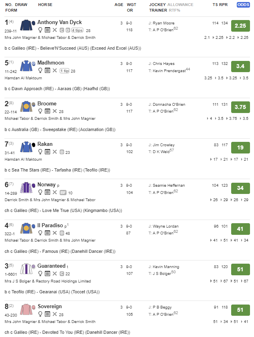Click the BF badge next to Norway
Viewport: 254px width, 337px height.
click(x=63, y=193)
